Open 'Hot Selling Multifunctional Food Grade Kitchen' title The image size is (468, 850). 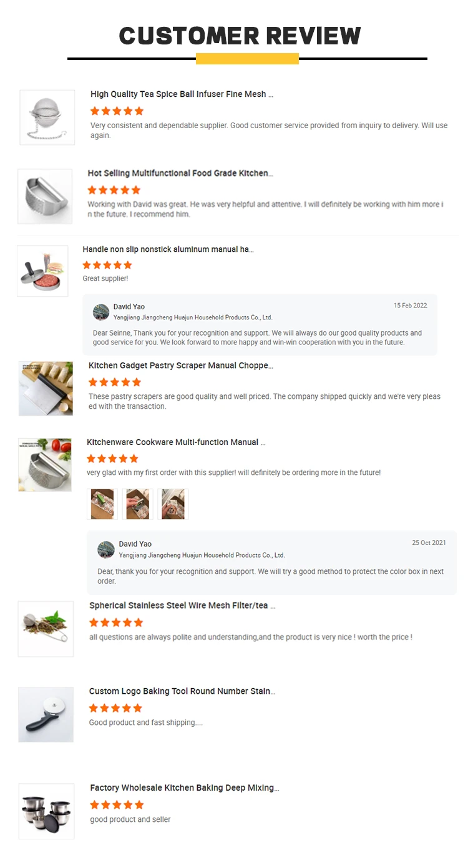pyautogui.click(x=180, y=173)
